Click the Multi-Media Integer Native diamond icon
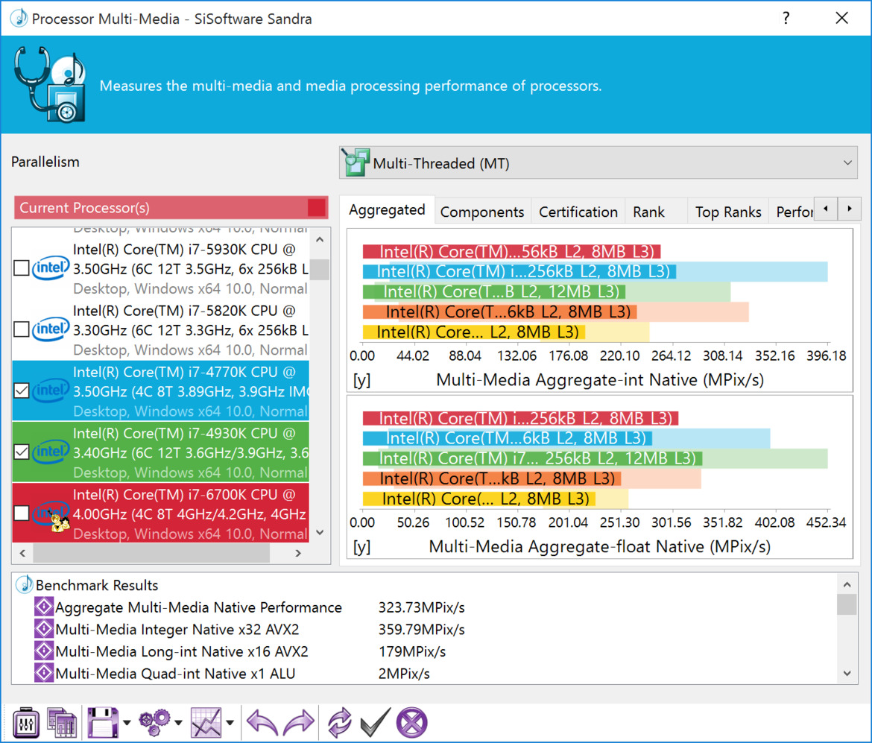The image size is (872, 743). (43, 629)
